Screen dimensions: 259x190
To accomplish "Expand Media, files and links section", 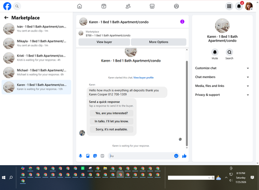I will click(x=222, y=86).
